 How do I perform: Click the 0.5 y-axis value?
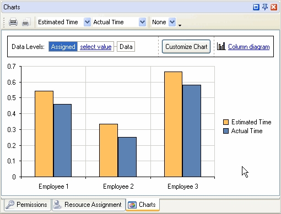pos(12,98)
